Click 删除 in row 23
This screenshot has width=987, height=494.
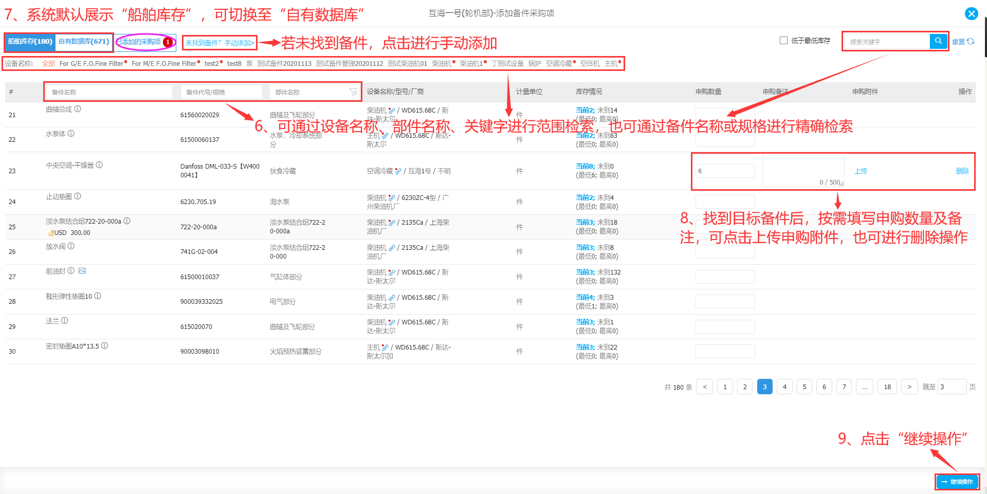[962, 171]
